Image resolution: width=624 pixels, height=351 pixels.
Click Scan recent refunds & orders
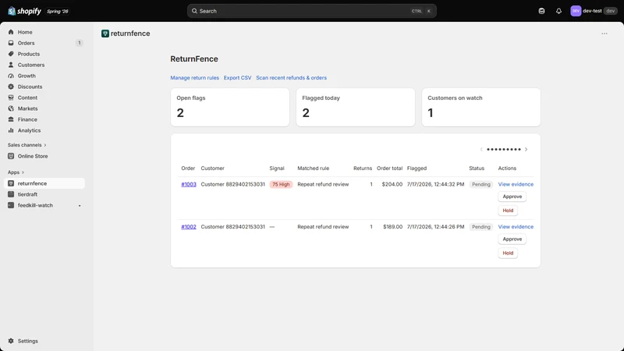coord(291,78)
